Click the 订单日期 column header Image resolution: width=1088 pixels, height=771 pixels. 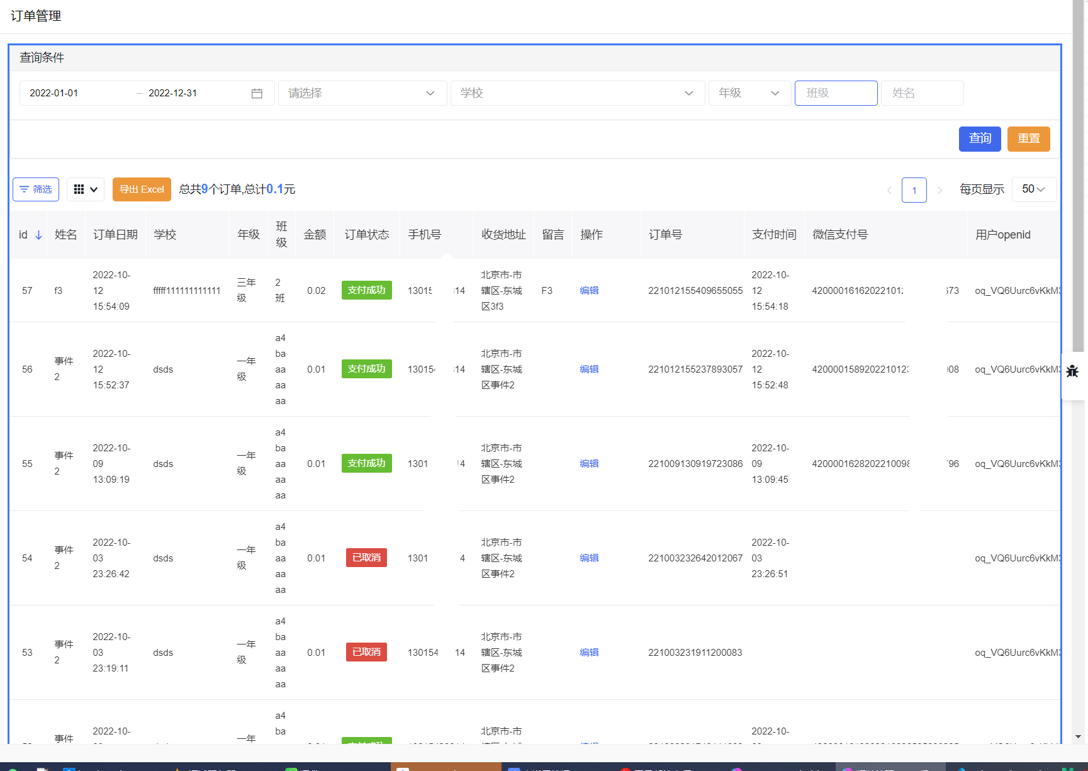pos(115,235)
